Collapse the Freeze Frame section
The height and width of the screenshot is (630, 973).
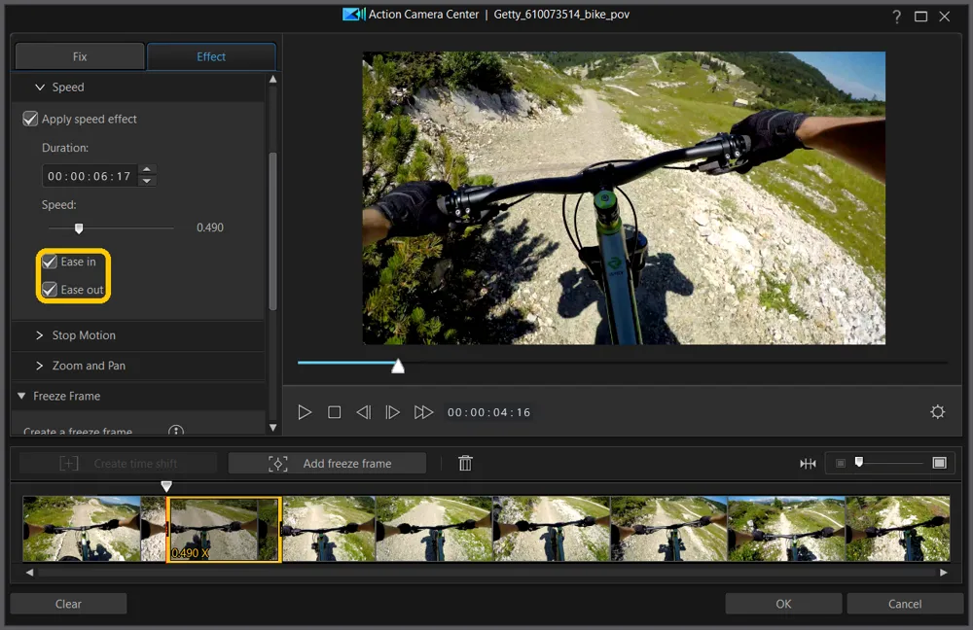[21, 396]
